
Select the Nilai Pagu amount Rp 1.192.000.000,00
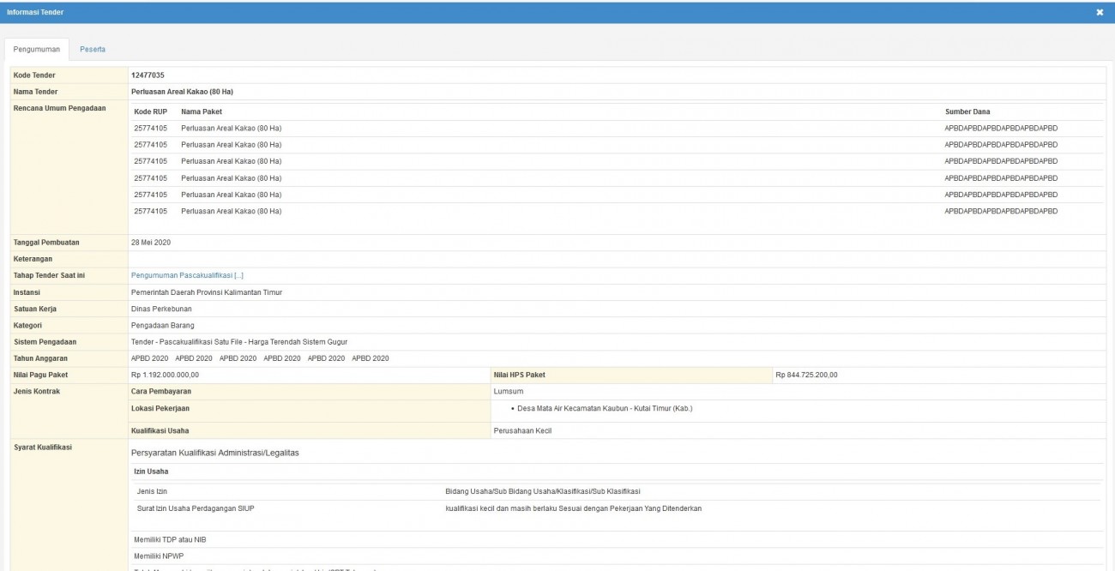click(x=165, y=375)
